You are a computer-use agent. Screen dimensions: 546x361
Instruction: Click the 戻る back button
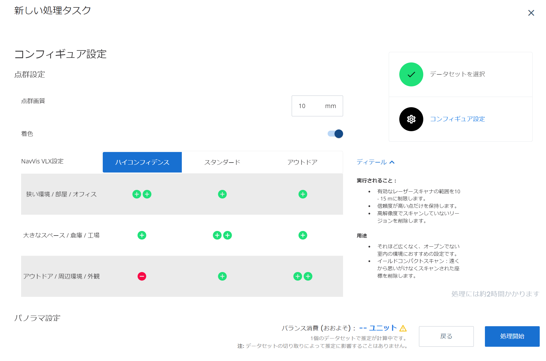446,336
